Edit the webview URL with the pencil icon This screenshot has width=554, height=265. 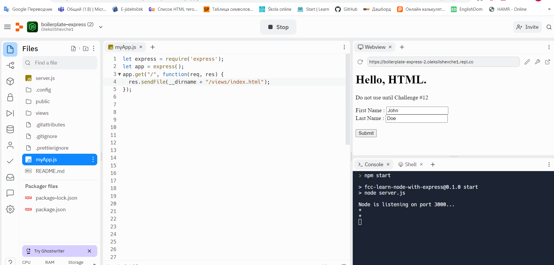527,62
